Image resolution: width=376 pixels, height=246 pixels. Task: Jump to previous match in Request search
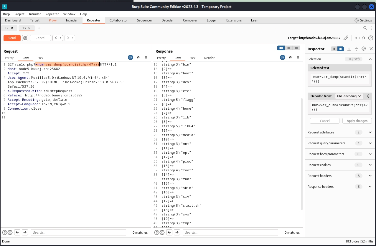click(17, 232)
